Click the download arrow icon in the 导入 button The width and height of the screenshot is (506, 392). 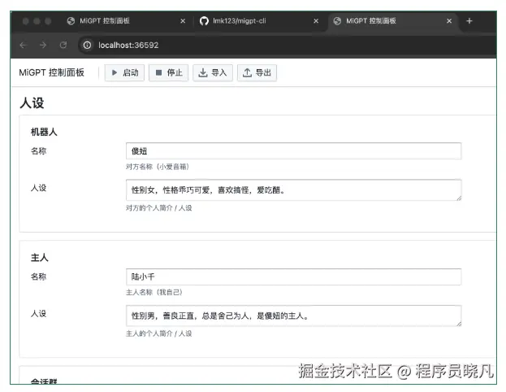(x=203, y=72)
